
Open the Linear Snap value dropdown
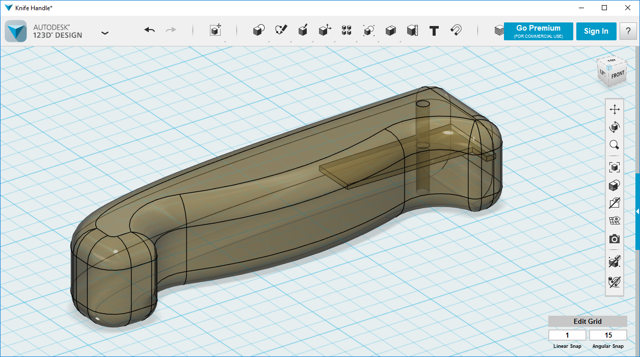pyautogui.click(x=567, y=335)
